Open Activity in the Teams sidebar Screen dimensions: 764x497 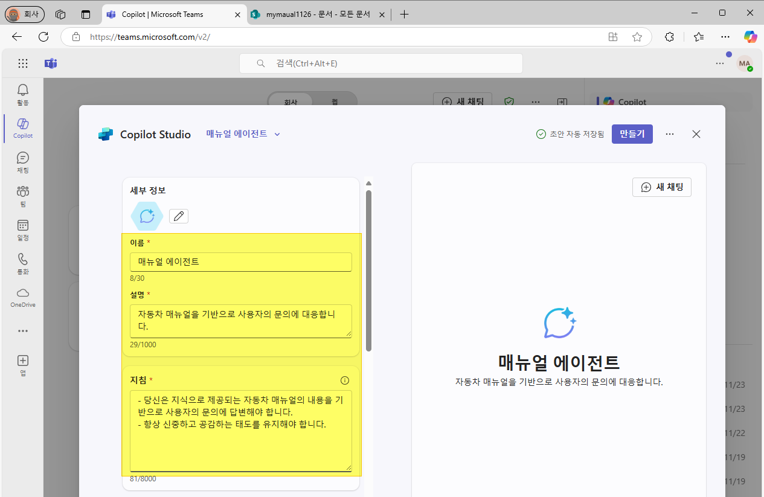coord(23,95)
